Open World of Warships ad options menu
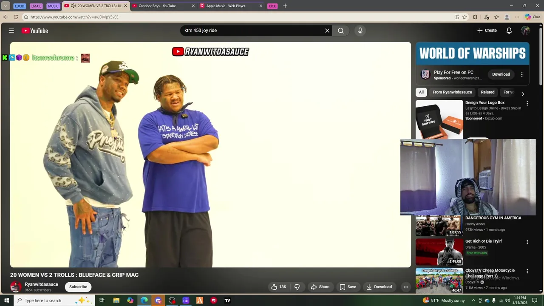This screenshot has height=306, width=544. [522, 74]
